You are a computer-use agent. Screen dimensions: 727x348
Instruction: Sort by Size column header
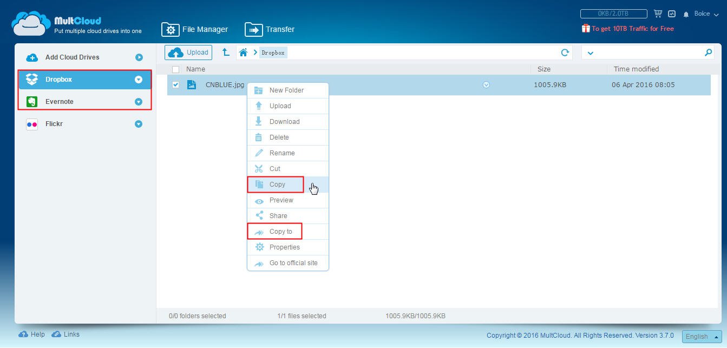544,69
